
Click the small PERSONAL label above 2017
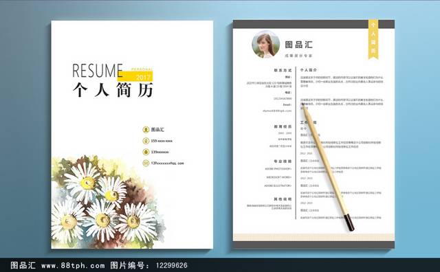click(x=142, y=69)
